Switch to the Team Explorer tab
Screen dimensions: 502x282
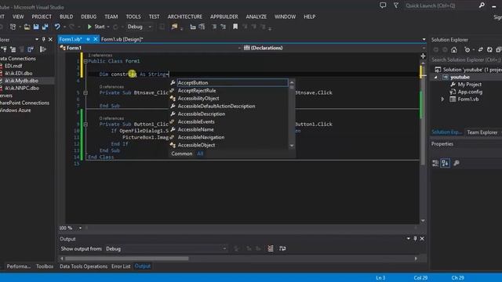click(482, 132)
